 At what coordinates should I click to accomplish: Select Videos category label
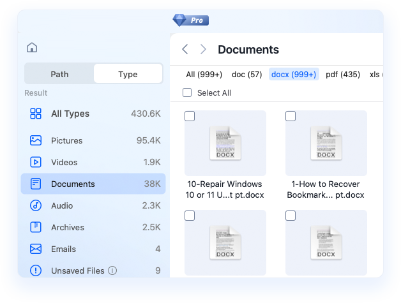point(64,162)
